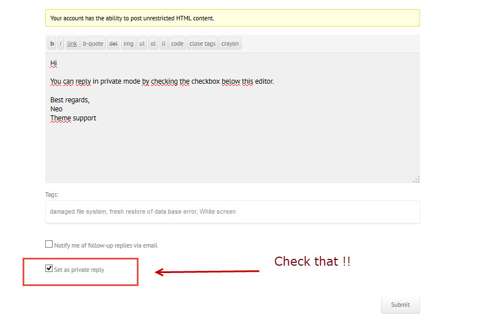Enable notify me of follow-up replies checkbox

point(49,244)
